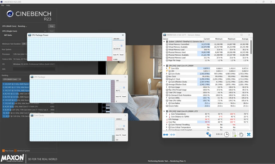This screenshot has height=164, width=275.
Task: Click the circle icon beside Uncore Ratio
Action: click(167, 106)
